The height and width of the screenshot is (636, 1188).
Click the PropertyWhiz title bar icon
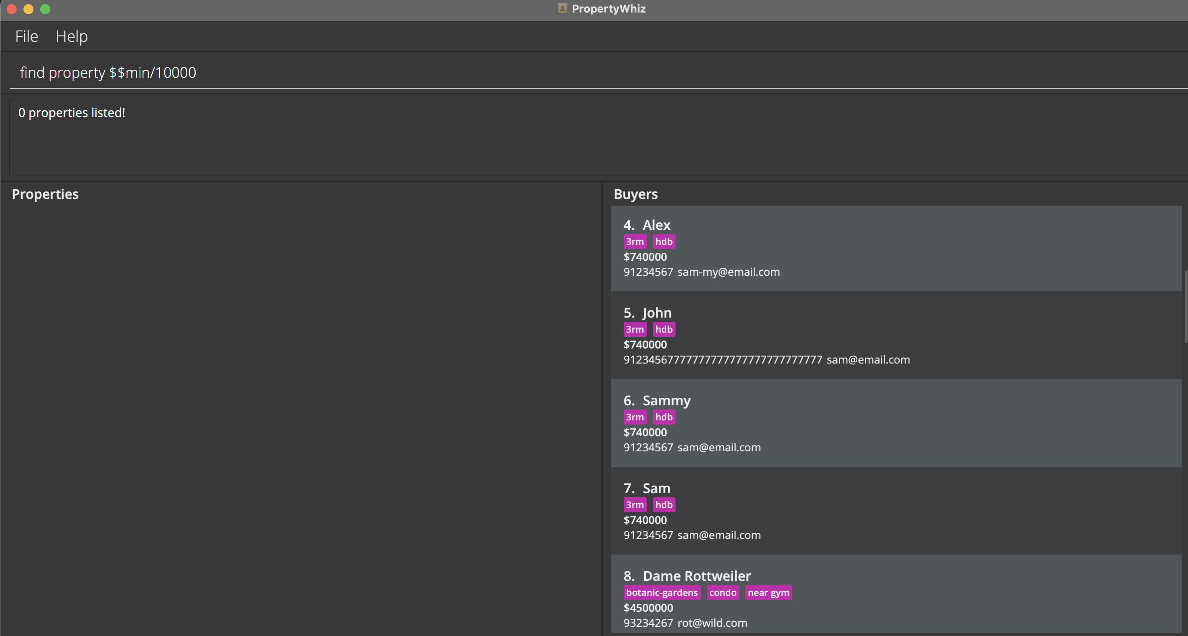click(x=562, y=8)
